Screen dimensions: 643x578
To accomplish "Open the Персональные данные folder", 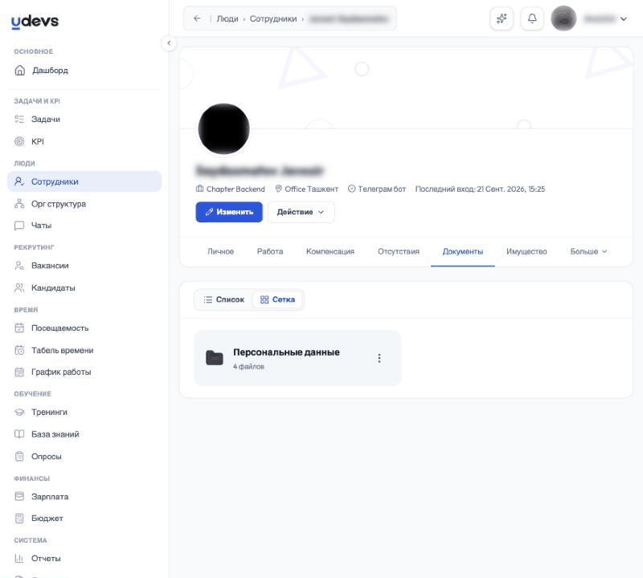I will (x=297, y=357).
